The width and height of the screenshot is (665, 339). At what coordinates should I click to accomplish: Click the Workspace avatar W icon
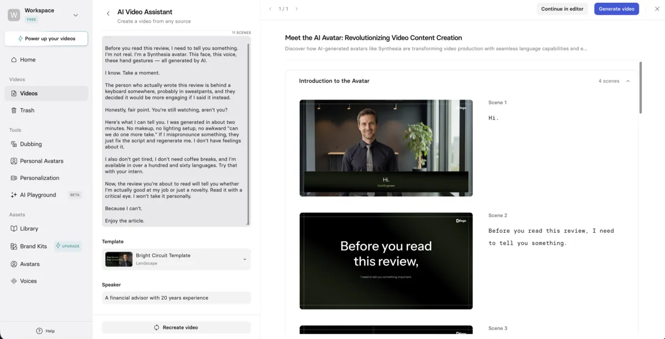click(14, 15)
